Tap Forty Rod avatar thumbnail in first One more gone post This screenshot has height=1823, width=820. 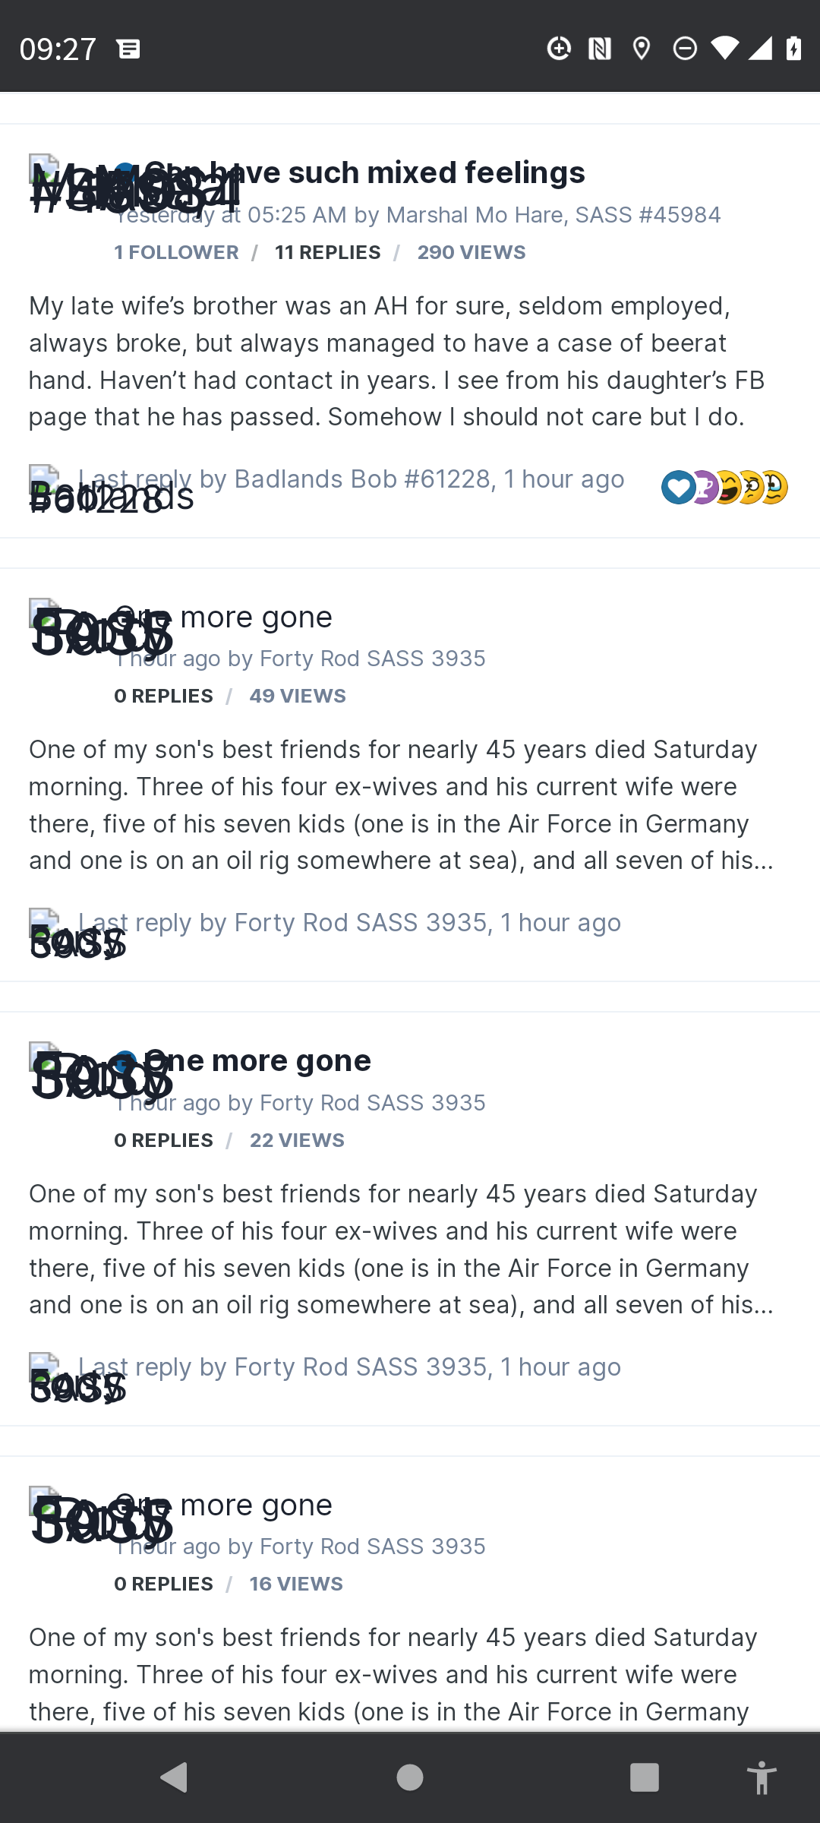(x=44, y=614)
